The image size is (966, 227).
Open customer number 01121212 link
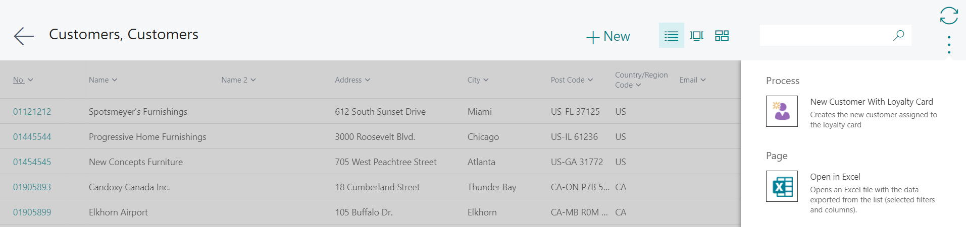click(32, 112)
